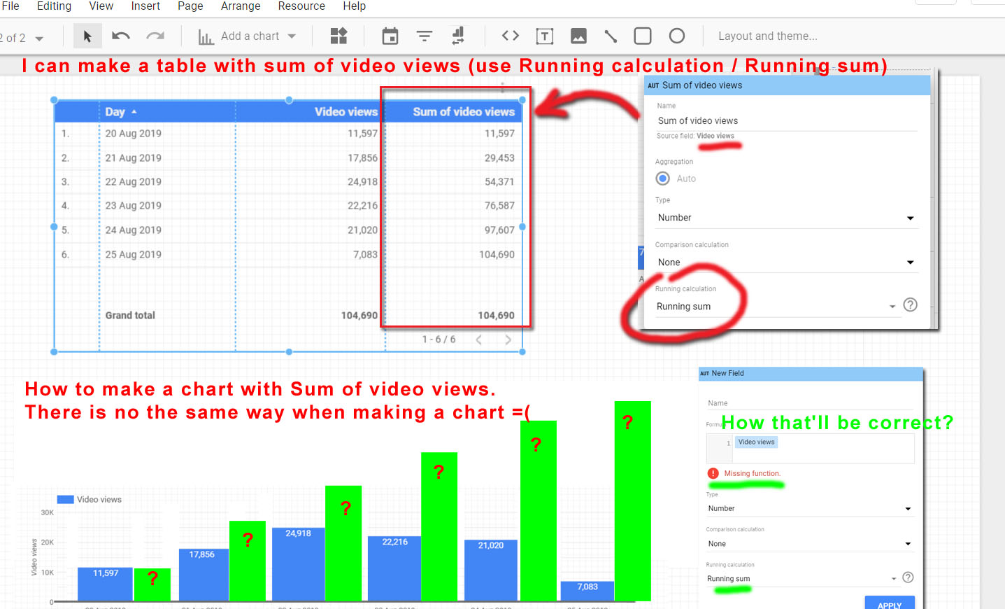The image size is (1005, 609).
Task: Select the Line drawing tool
Action: (610, 36)
